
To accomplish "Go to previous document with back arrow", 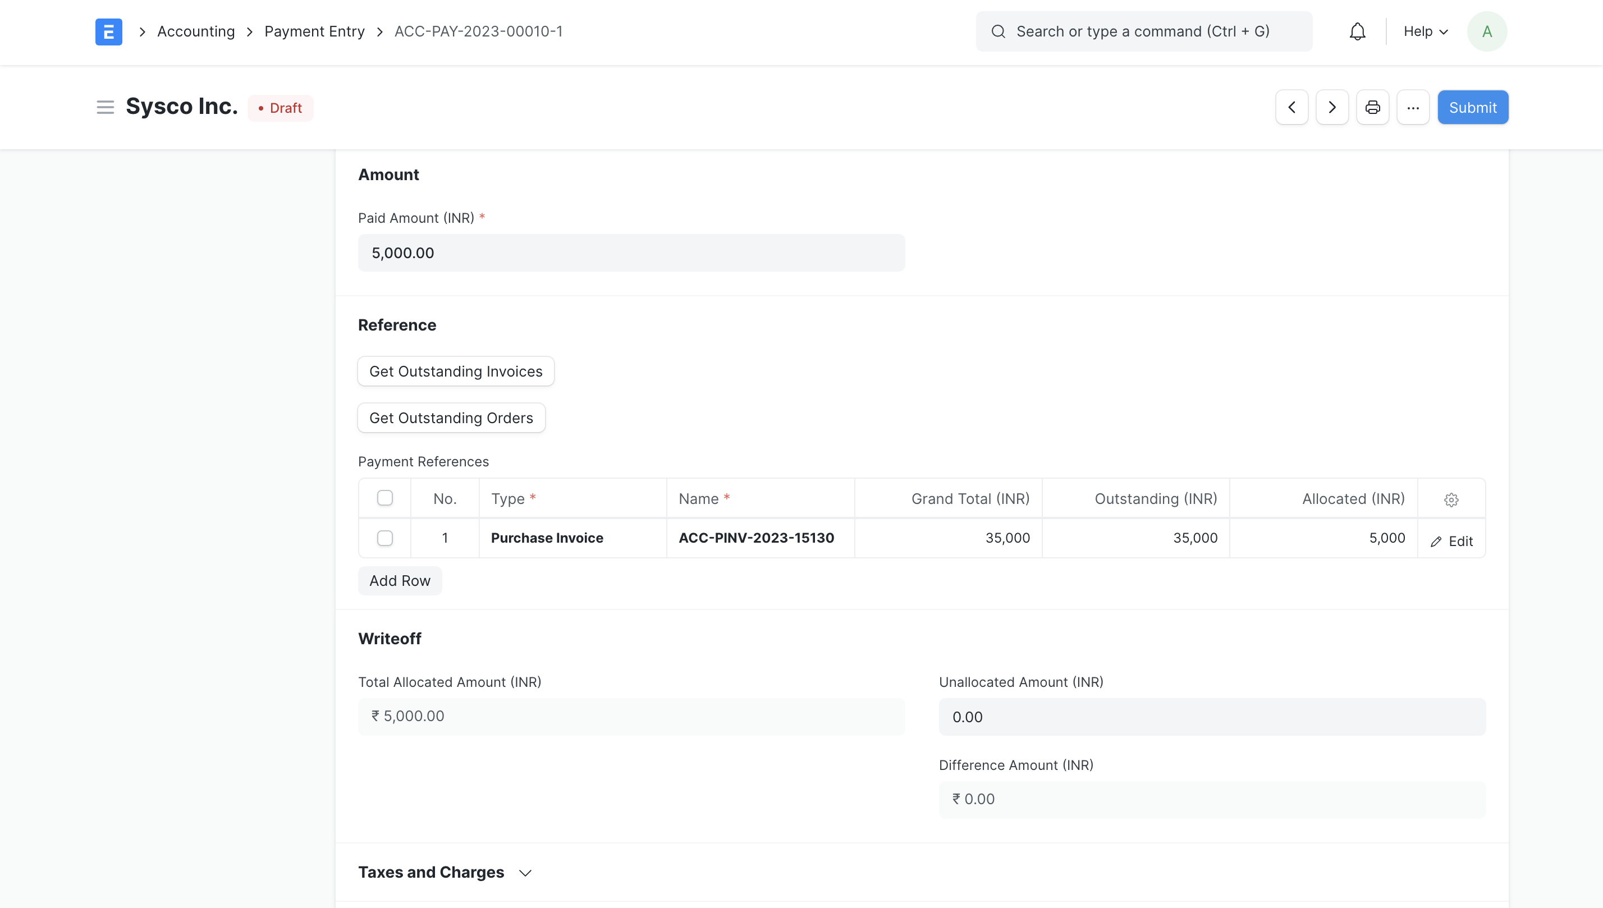I will click(1291, 107).
